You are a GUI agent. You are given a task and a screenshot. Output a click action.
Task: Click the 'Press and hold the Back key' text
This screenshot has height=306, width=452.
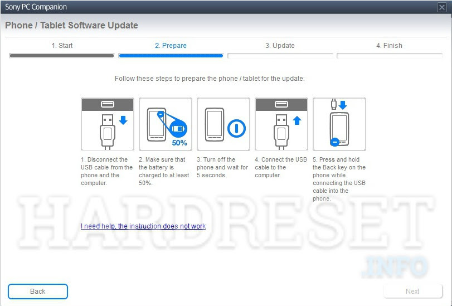click(339, 179)
